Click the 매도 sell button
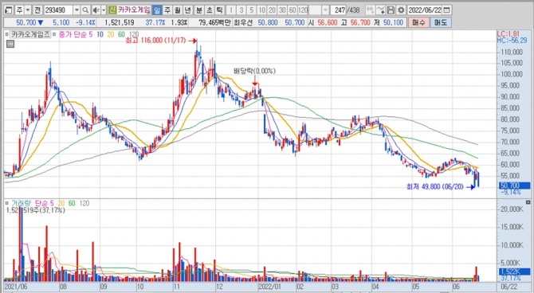 [441, 23]
